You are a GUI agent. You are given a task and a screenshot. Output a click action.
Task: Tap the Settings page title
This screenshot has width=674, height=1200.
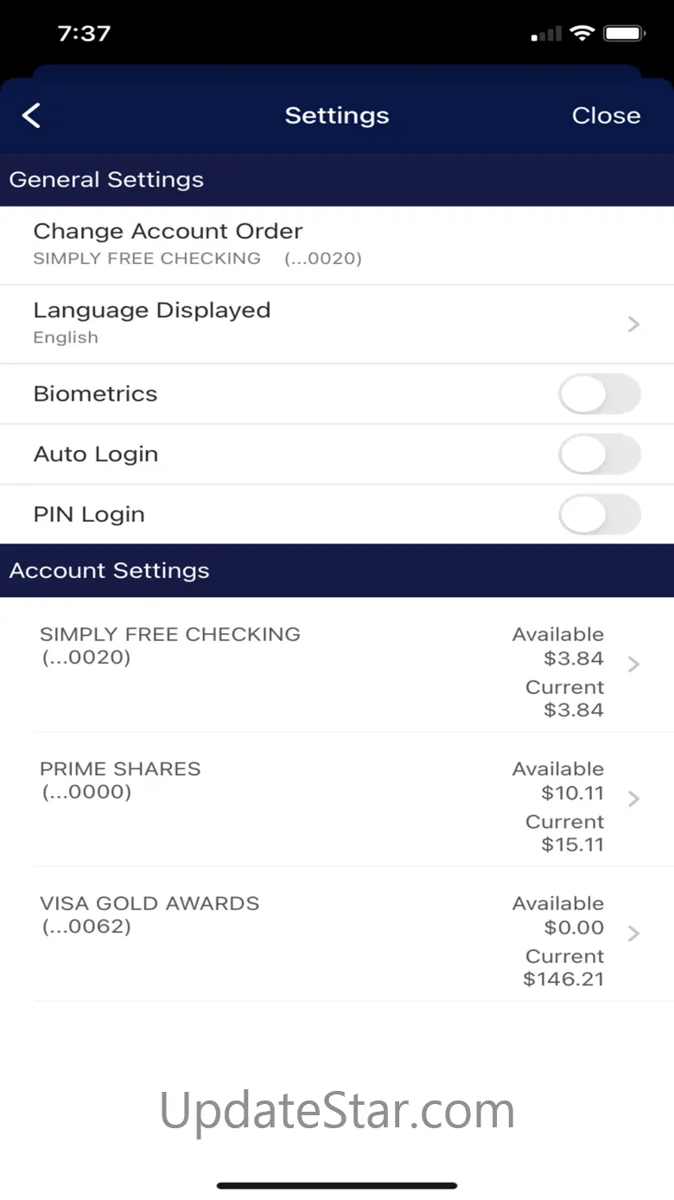[337, 116]
